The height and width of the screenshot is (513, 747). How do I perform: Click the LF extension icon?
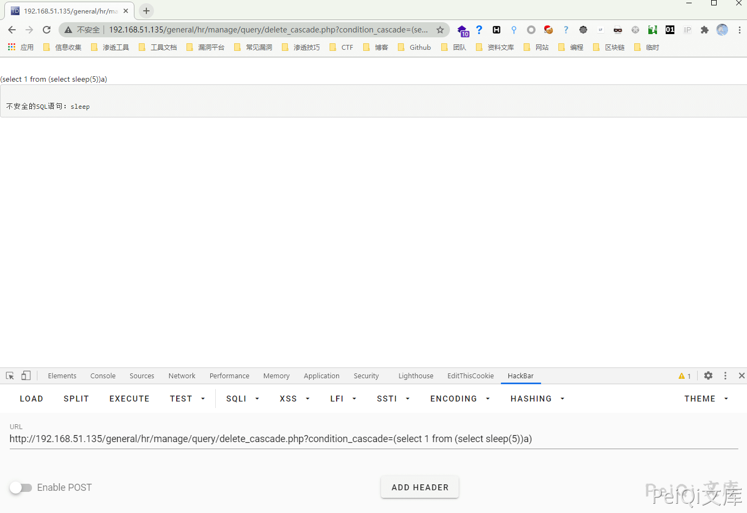point(601,30)
